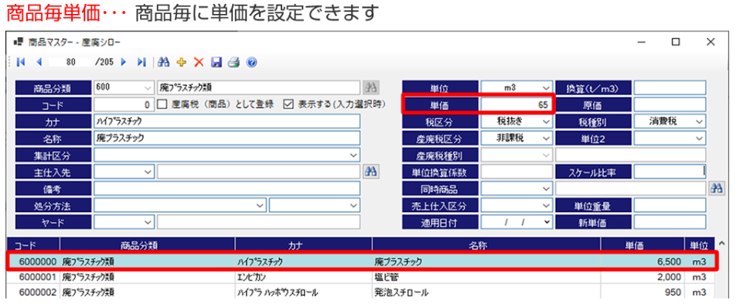Viewport: 740px width, 308px height.
Task: Uncheck 表示する(入力選択時) checkbox
Action: pyautogui.click(x=288, y=105)
